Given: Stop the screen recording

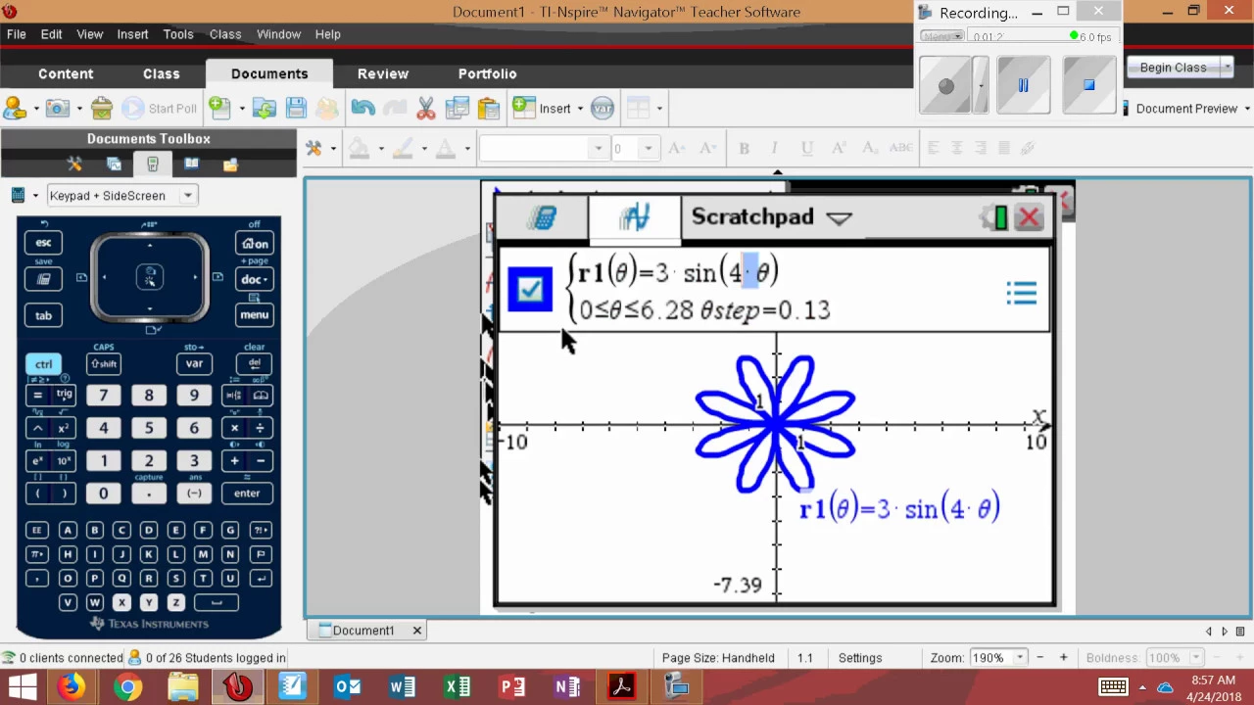Looking at the screenshot, I should click(1088, 85).
